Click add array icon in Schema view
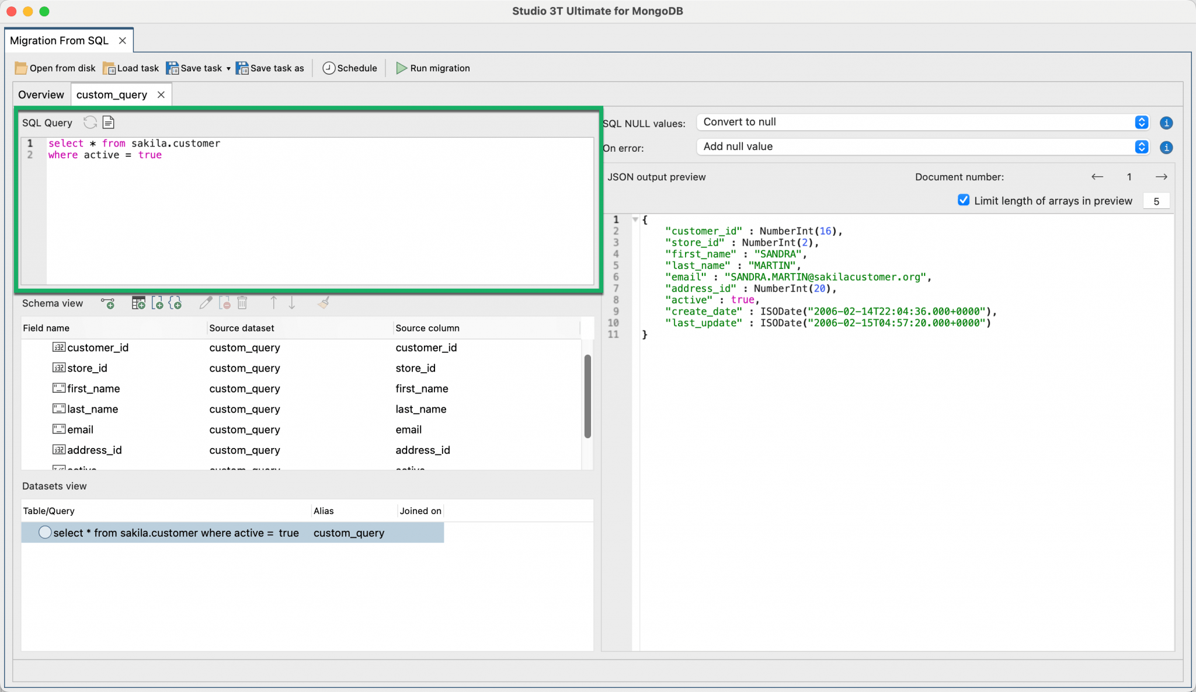 coord(157,303)
